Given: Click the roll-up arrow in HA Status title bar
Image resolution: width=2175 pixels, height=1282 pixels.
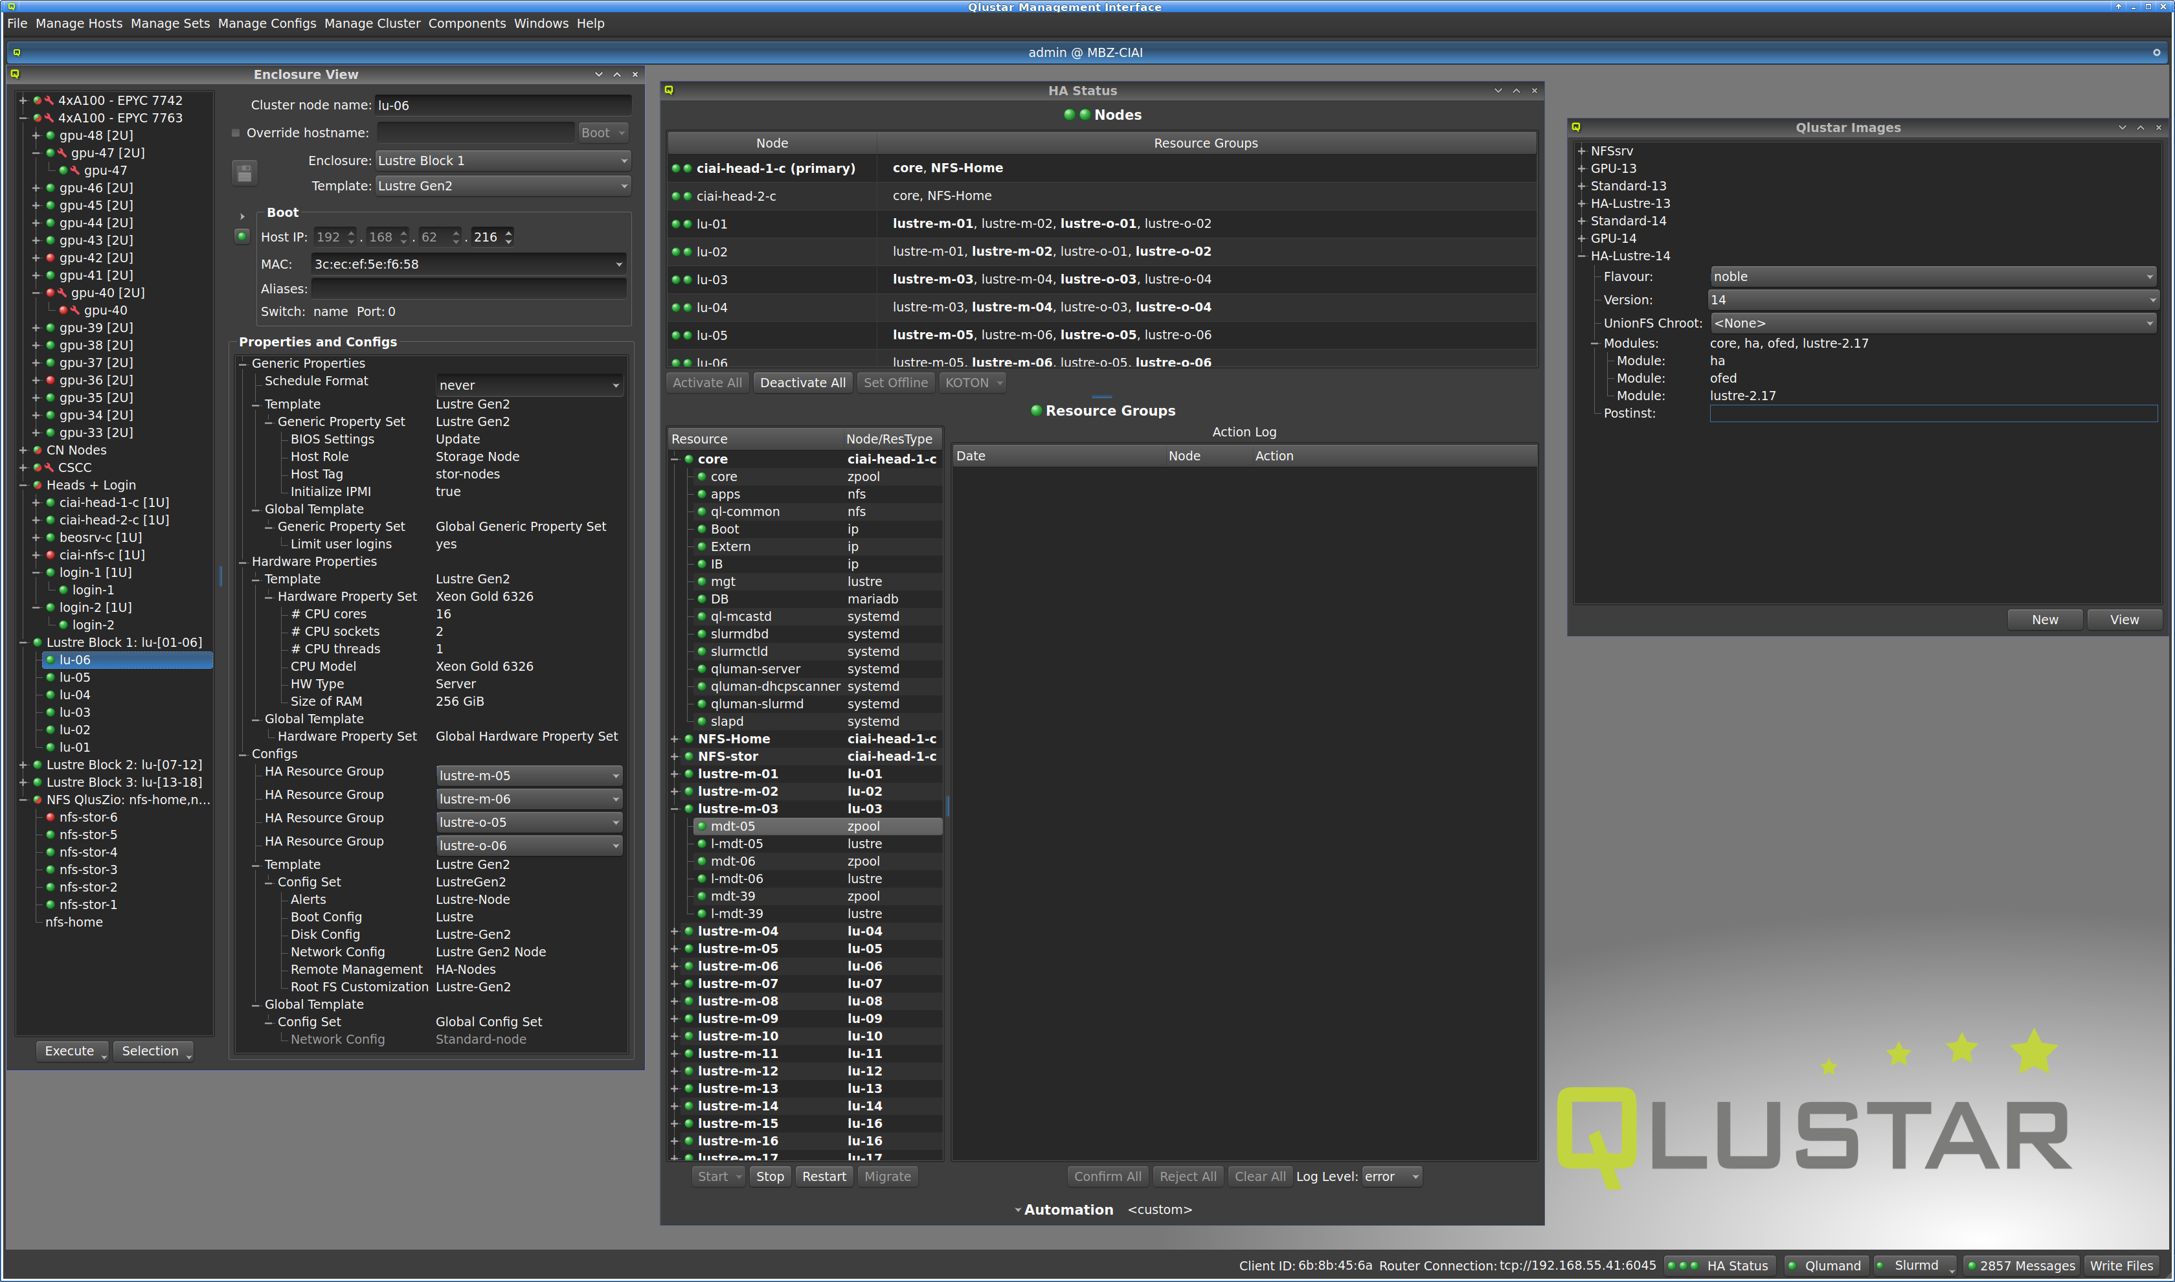Looking at the screenshot, I should tap(1516, 90).
